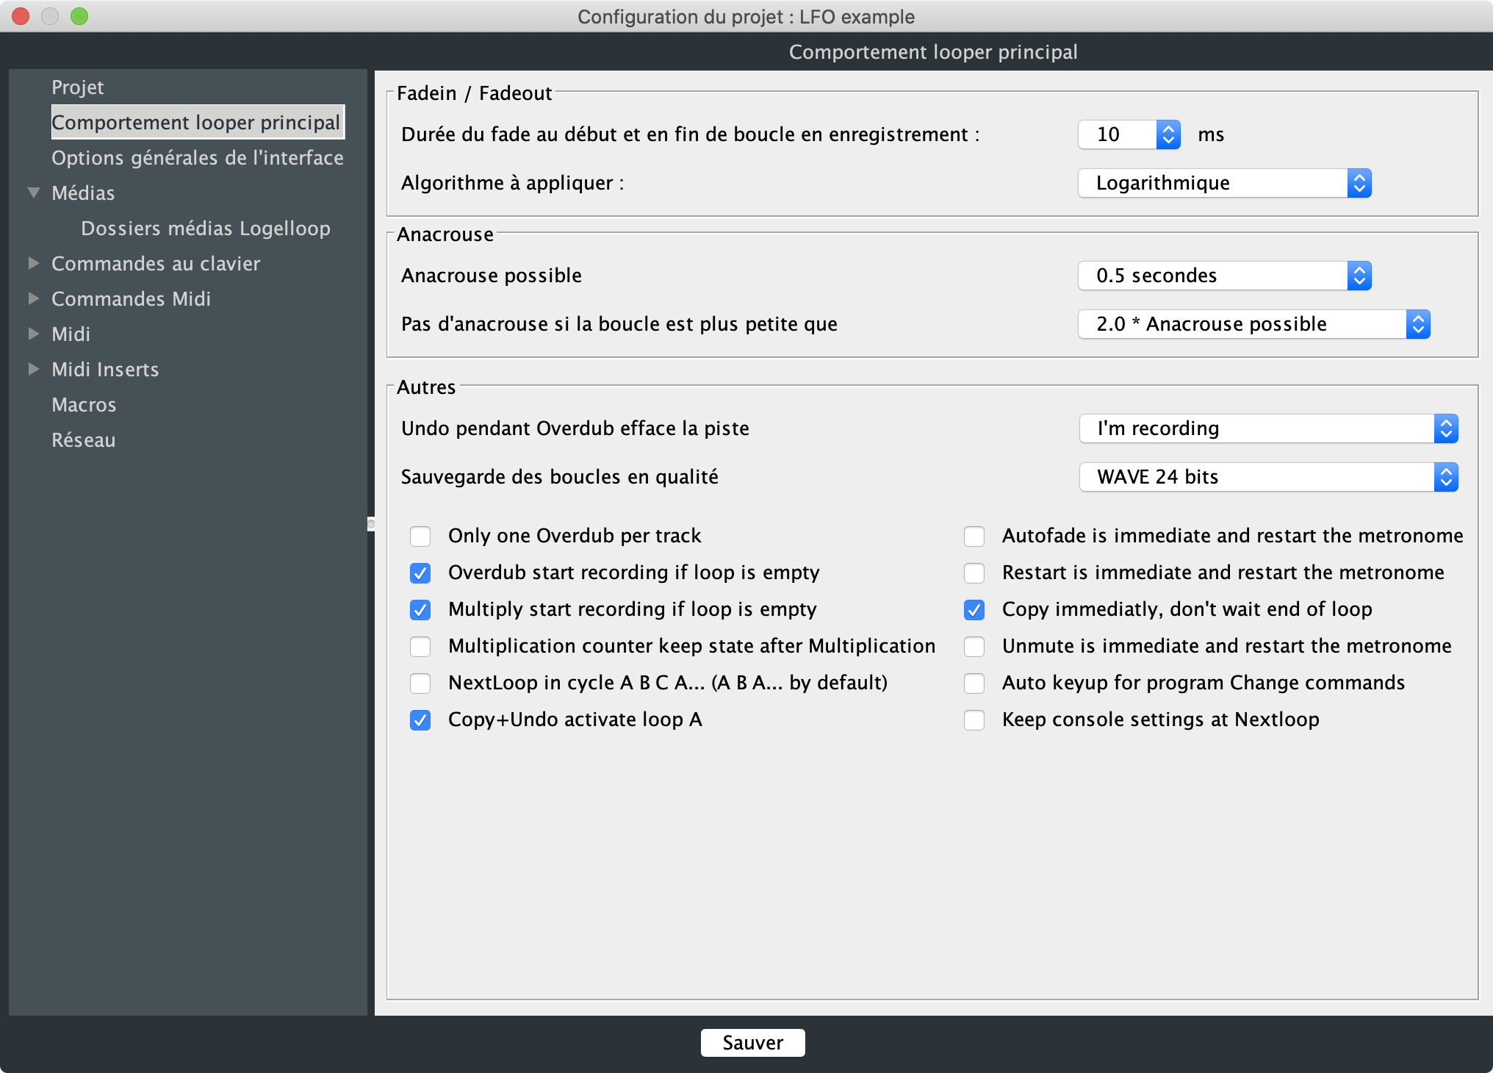Click the Anacrouse possible label text

(492, 276)
